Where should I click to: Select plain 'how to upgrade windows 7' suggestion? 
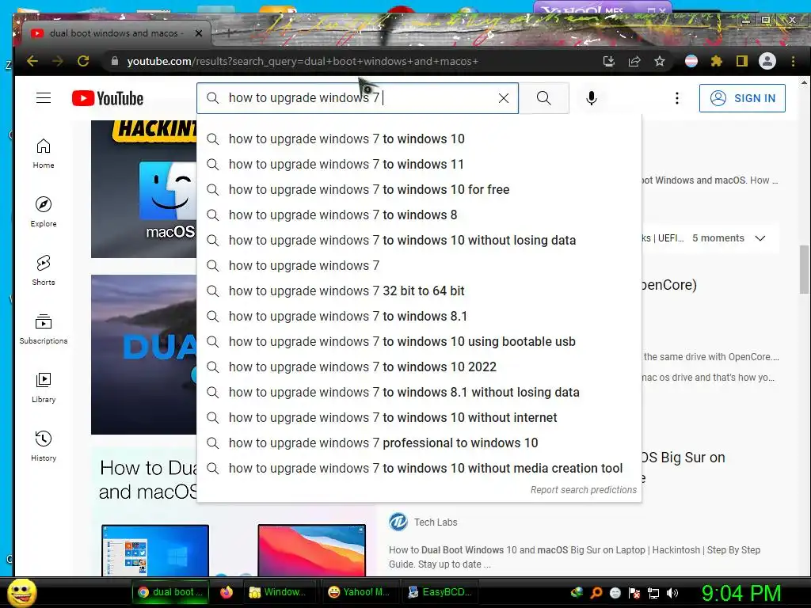click(x=419, y=265)
